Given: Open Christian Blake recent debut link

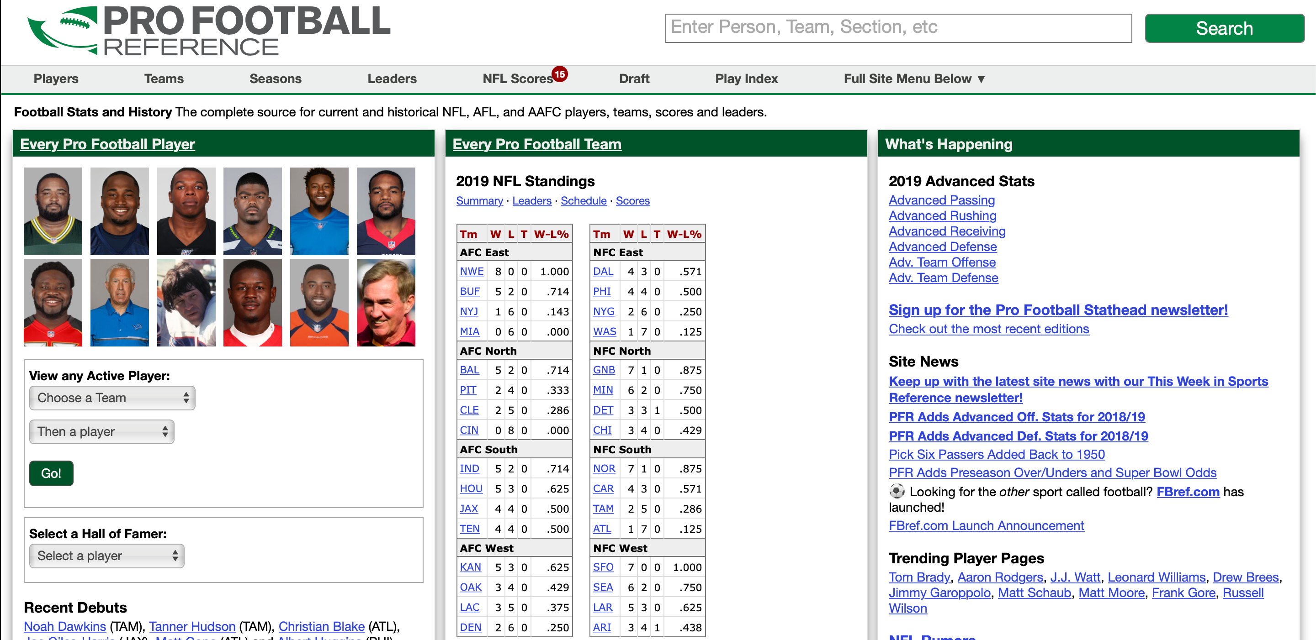Looking at the screenshot, I should [x=321, y=626].
